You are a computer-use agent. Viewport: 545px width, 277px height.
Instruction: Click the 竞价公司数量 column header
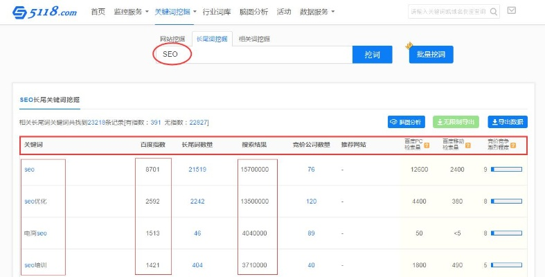(x=312, y=145)
